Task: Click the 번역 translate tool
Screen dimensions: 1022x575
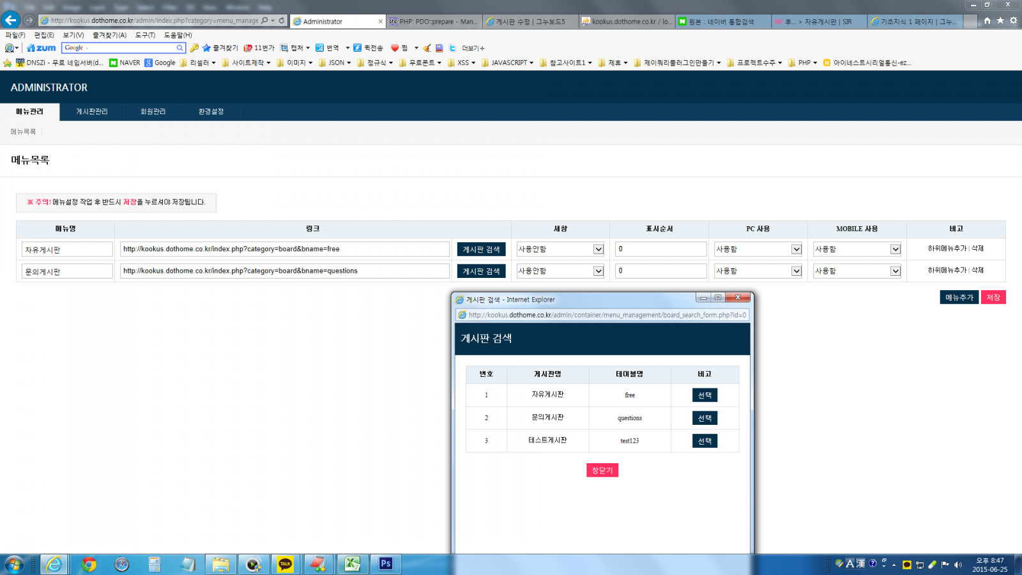Action: 327,48
